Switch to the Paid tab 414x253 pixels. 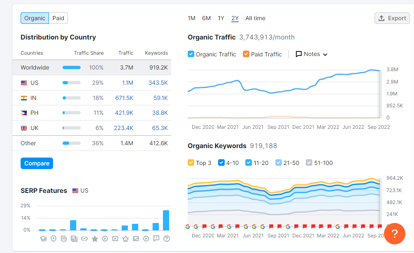pos(58,18)
